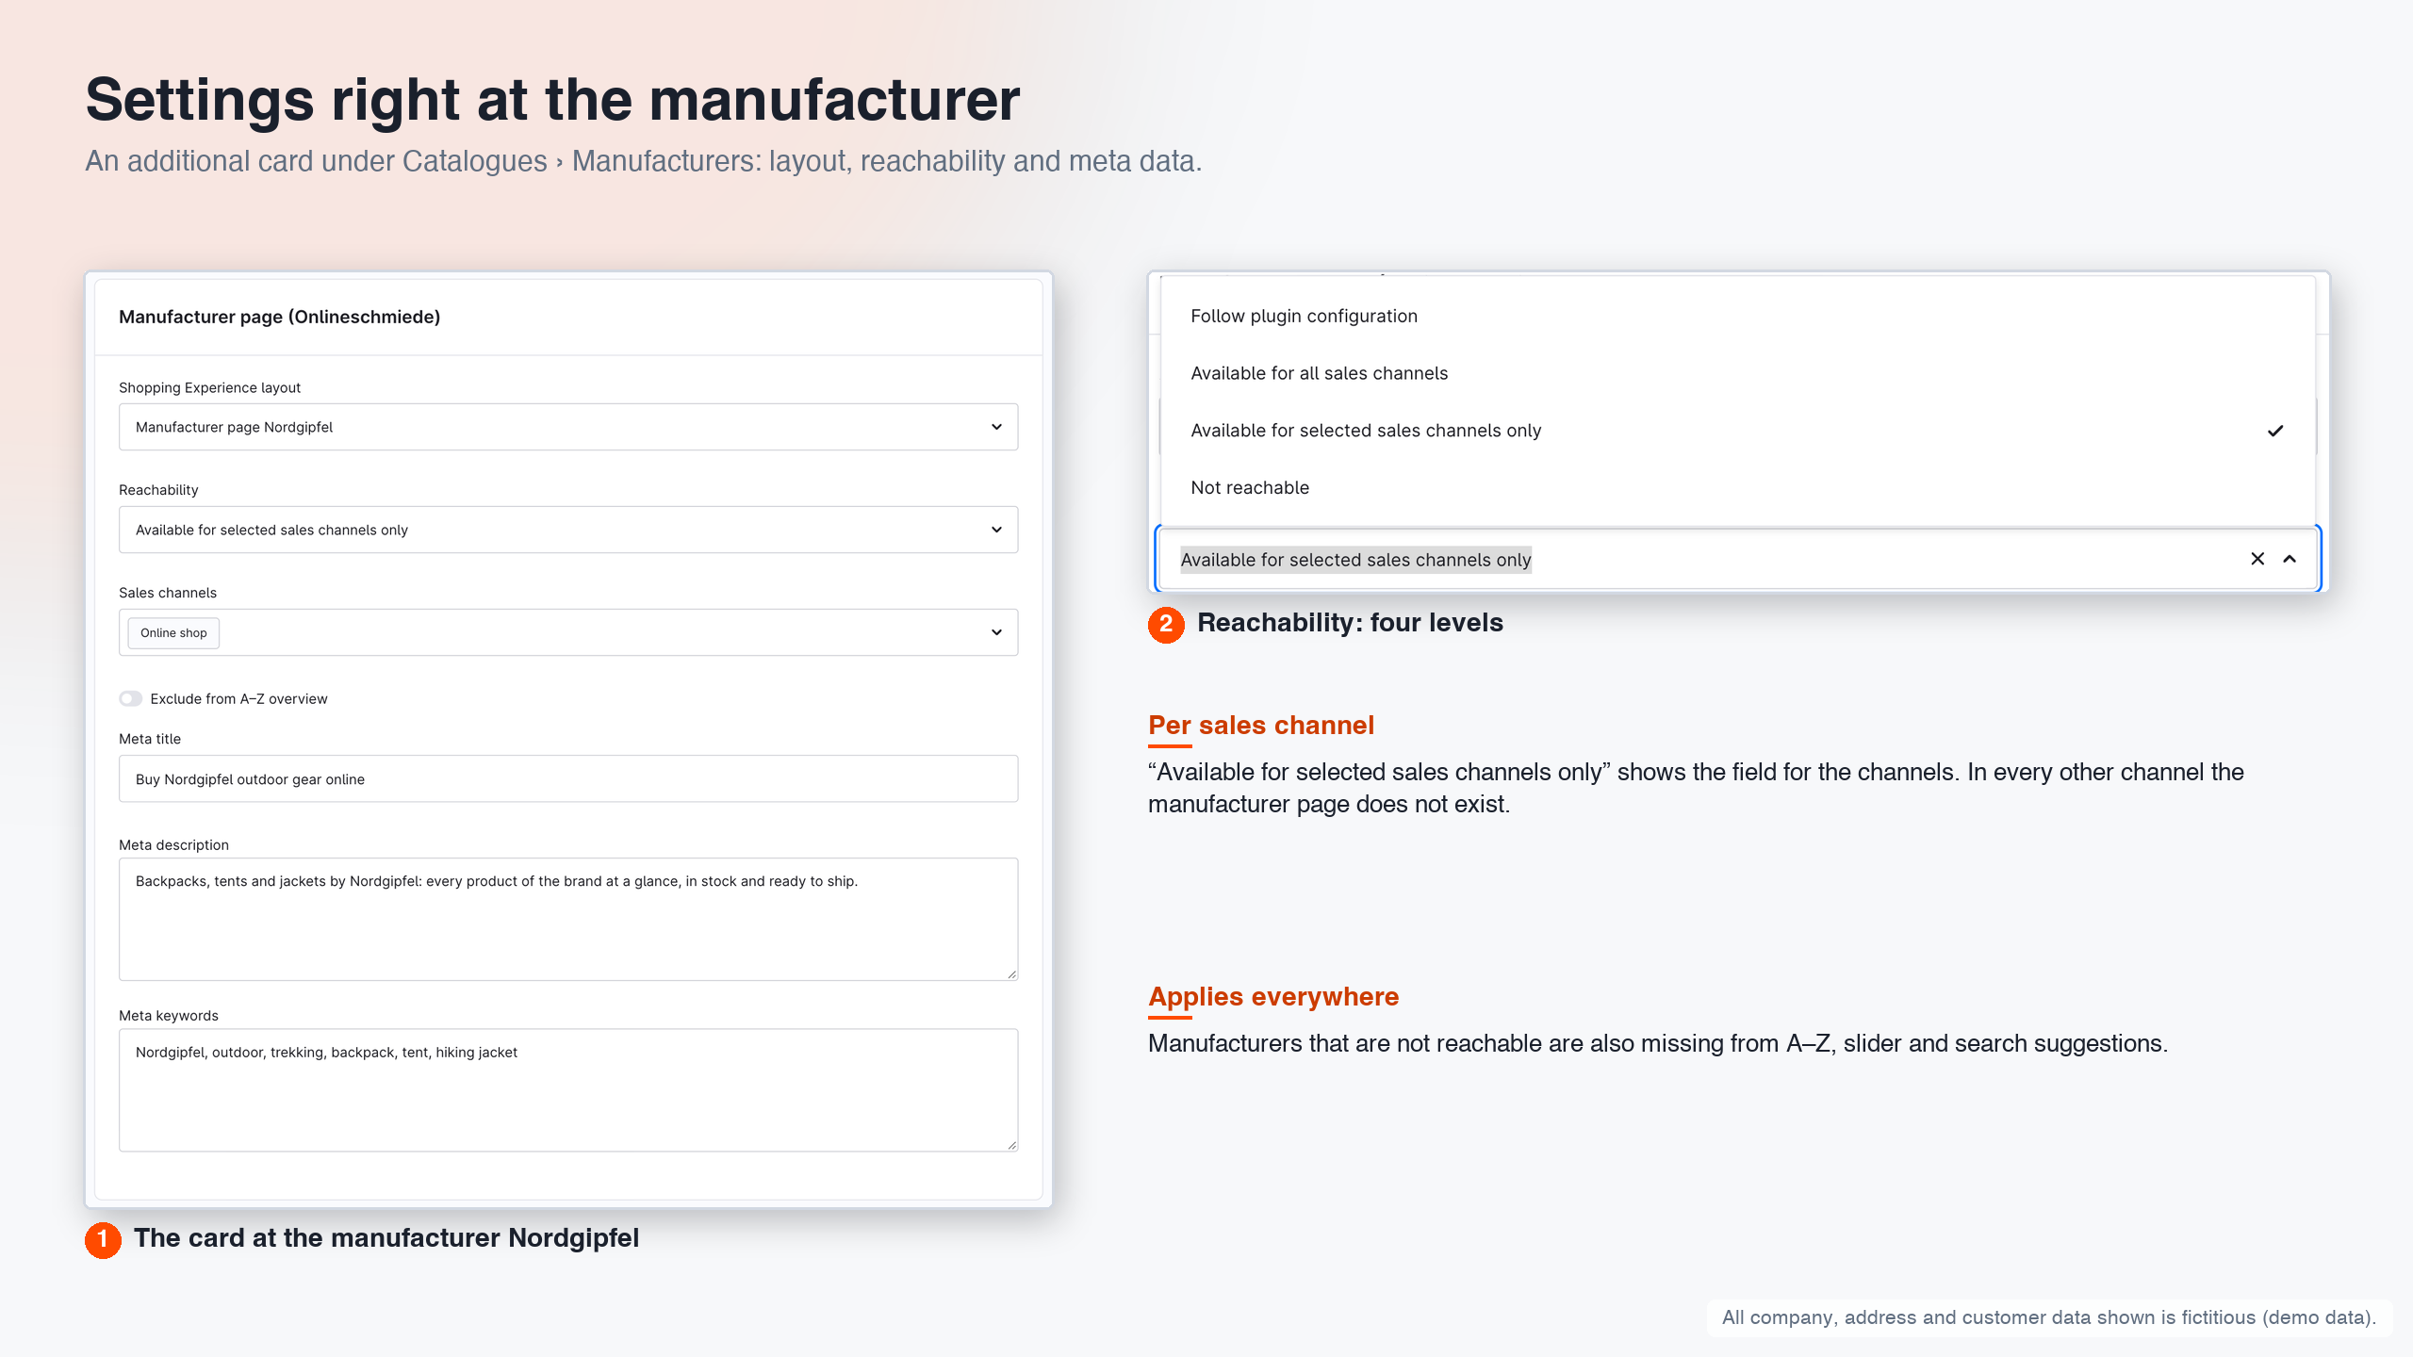
Task: Collapse the open reachability select with up chevron
Action: coord(2290,559)
